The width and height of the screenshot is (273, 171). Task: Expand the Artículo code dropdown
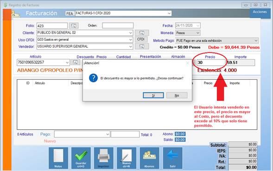coord(67,63)
